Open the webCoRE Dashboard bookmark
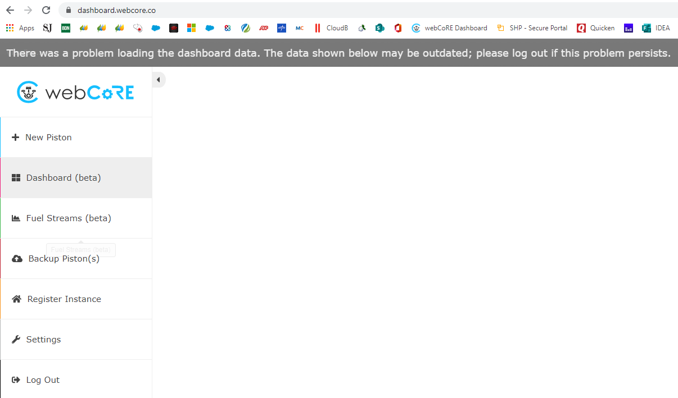The height and width of the screenshot is (398, 678). point(450,28)
